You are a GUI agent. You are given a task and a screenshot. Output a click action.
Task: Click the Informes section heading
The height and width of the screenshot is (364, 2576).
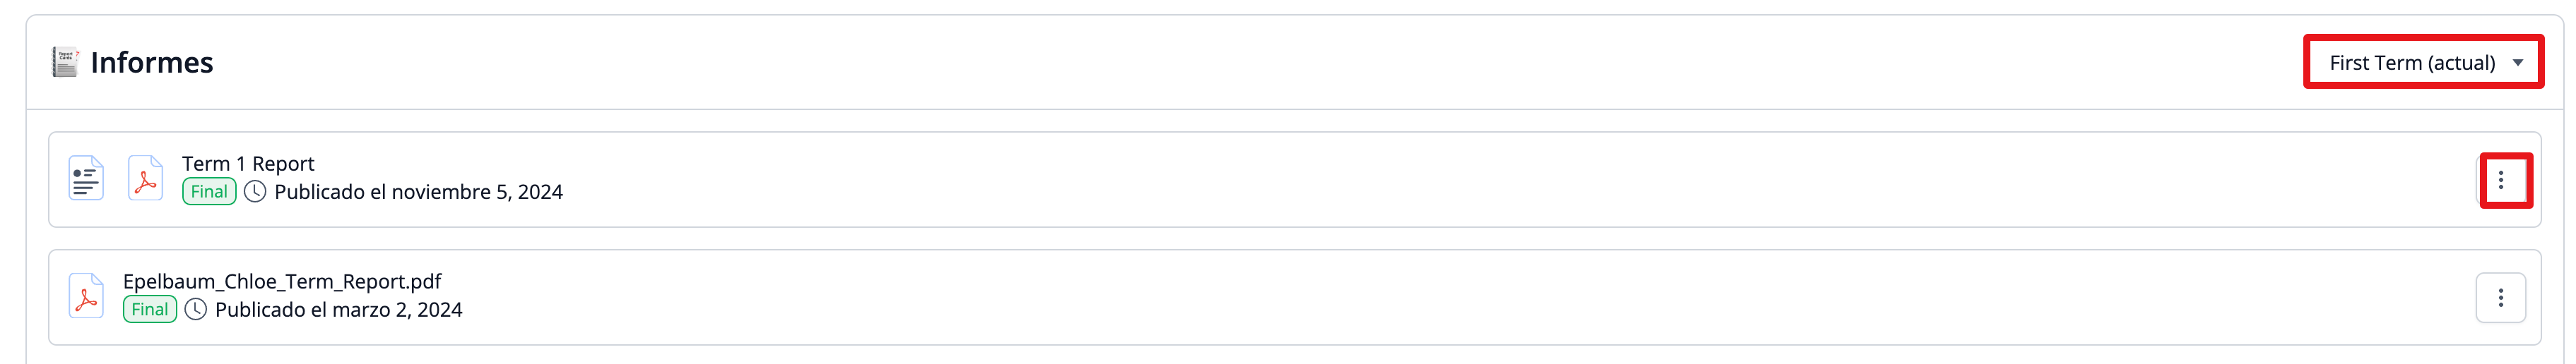(151, 62)
